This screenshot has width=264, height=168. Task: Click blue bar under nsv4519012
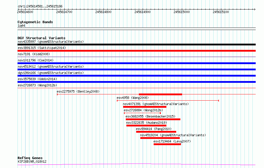click(136, 69)
